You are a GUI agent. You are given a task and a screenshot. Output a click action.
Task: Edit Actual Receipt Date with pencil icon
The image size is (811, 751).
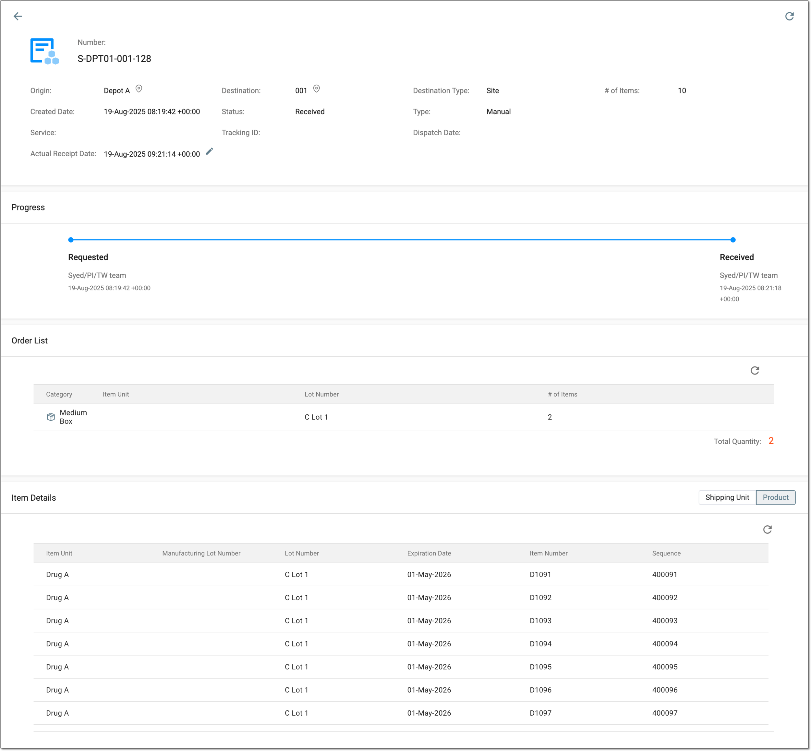(x=209, y=151)
